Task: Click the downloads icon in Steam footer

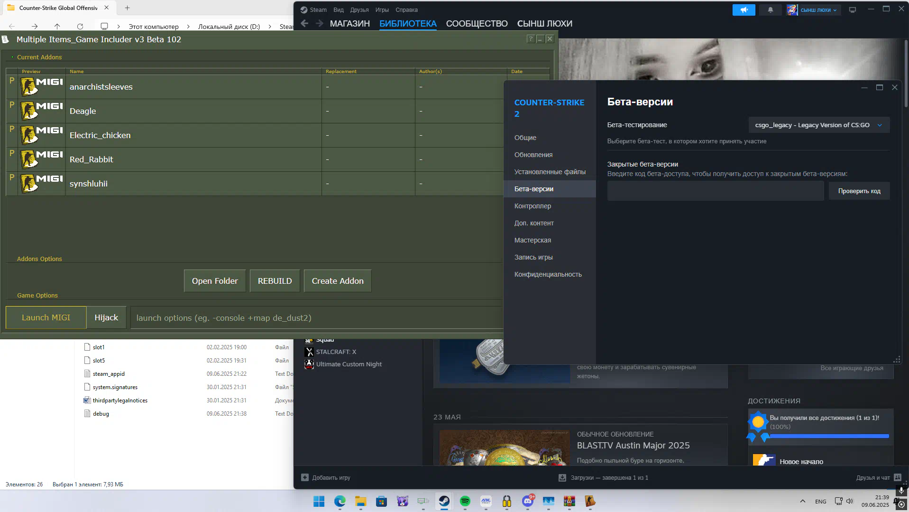Action: tap(562, 477)
